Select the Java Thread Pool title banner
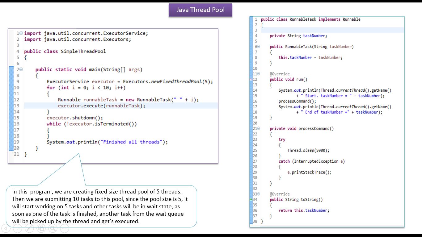The width and height of the screenshot is (422, 237). coord(200,10)
